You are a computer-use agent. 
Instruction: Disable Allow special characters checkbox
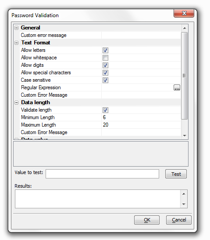pos(105,73)
